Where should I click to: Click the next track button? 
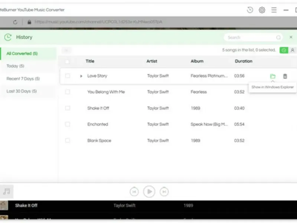(164, 192)
